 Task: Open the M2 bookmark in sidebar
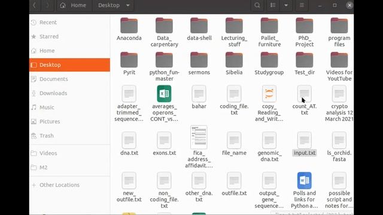pos(69,167)
